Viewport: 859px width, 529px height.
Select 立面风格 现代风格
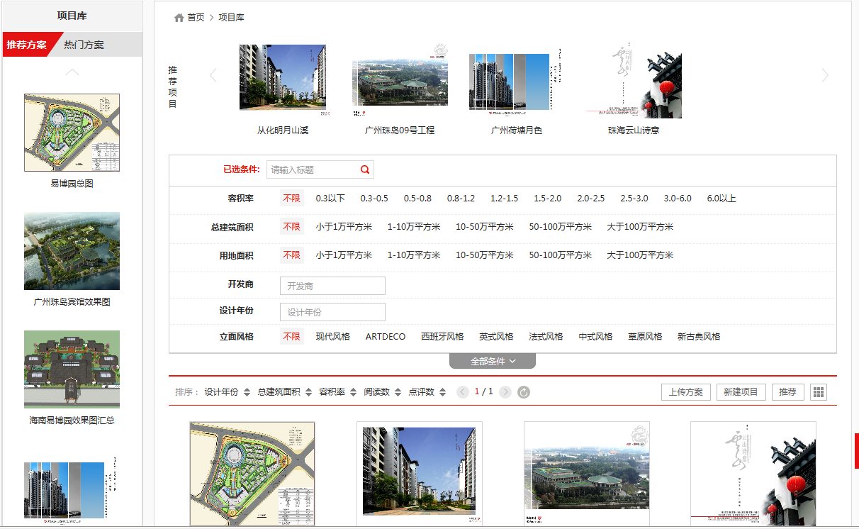[x=332, y=337]
